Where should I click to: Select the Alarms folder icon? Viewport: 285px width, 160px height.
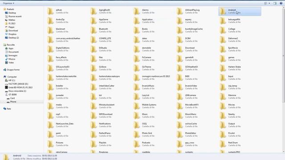point(137,11)
